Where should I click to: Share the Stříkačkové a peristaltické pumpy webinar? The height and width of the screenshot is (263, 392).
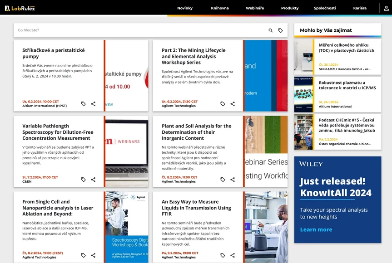click(x=93, y=104)
